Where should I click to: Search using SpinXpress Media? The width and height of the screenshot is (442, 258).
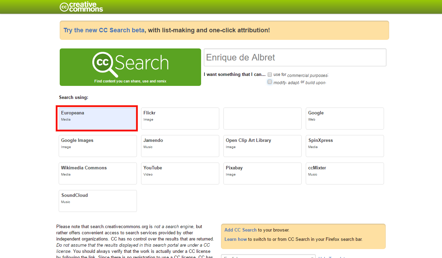tap(345, 146)
